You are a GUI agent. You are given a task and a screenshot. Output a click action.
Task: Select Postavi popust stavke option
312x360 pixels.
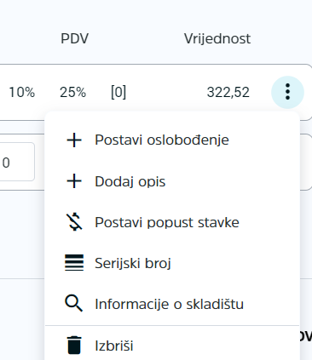[172, 222]
